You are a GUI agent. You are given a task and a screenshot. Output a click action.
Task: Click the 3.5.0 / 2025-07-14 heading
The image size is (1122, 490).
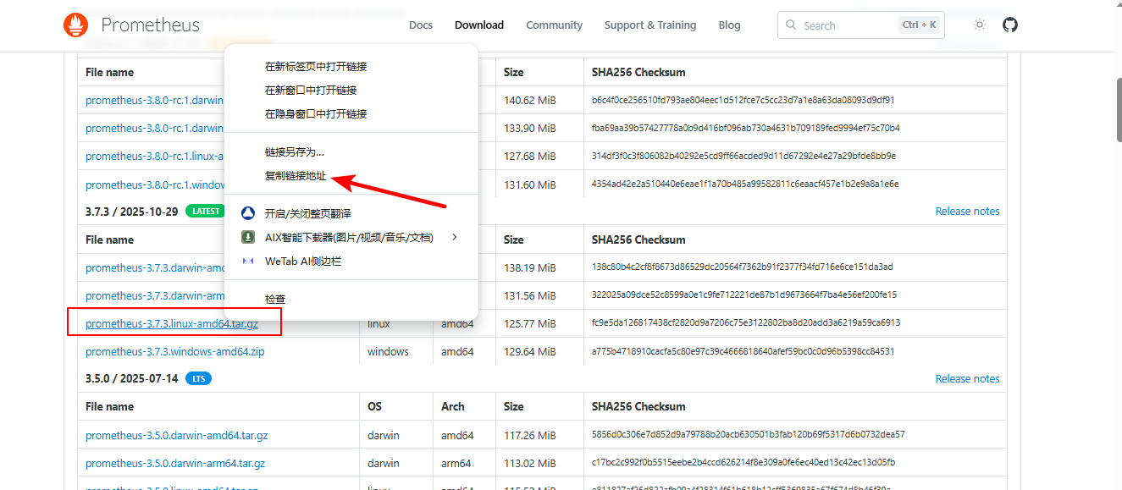coord(131,379)
